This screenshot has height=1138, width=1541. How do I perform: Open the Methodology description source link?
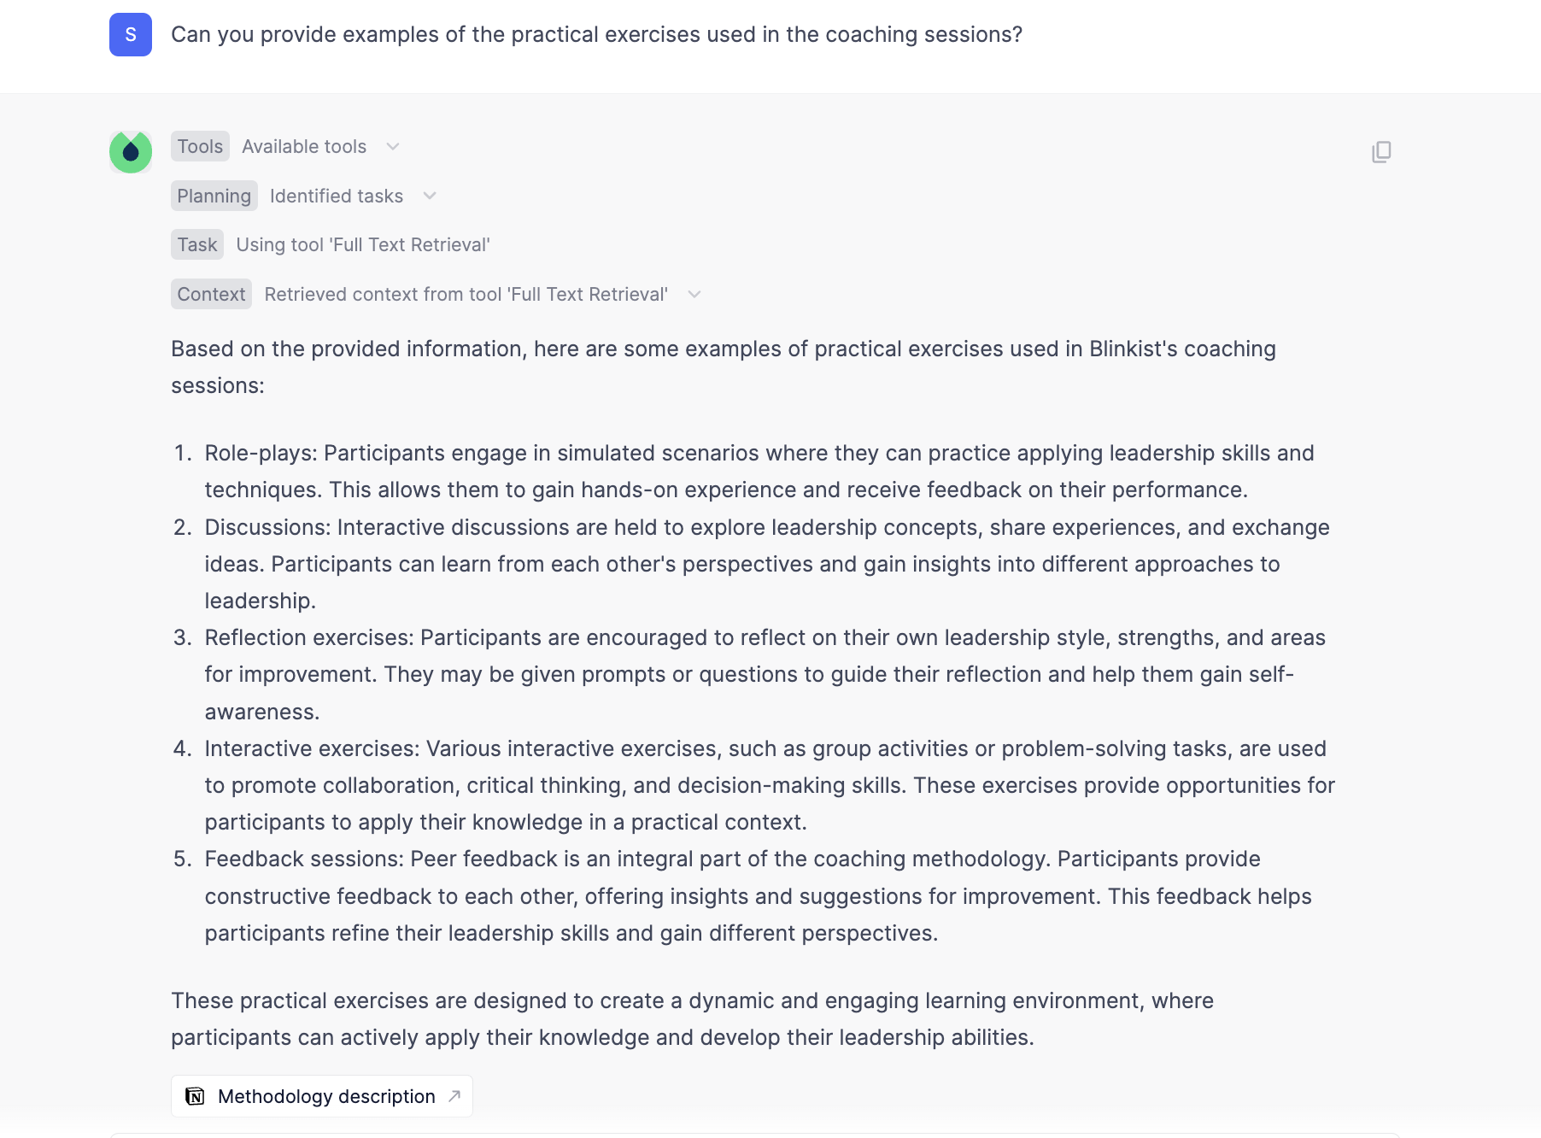326,1096
